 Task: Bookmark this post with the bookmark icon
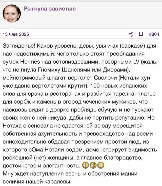tap(141, 34)
